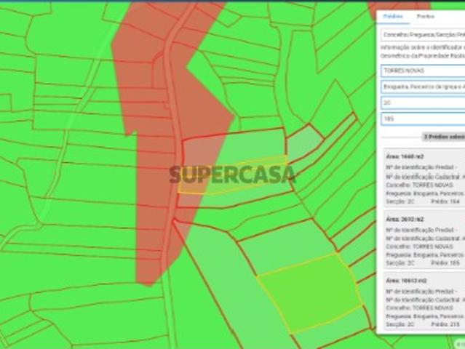Screen dimensions: 465x349
Task: Click the prédio number field showing 185
Action: (x=423, y=119)
